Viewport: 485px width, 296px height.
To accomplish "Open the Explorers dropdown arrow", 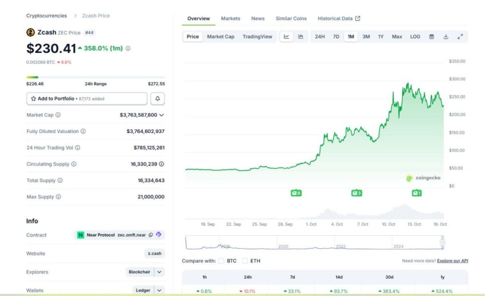I will tap(160, 272).
